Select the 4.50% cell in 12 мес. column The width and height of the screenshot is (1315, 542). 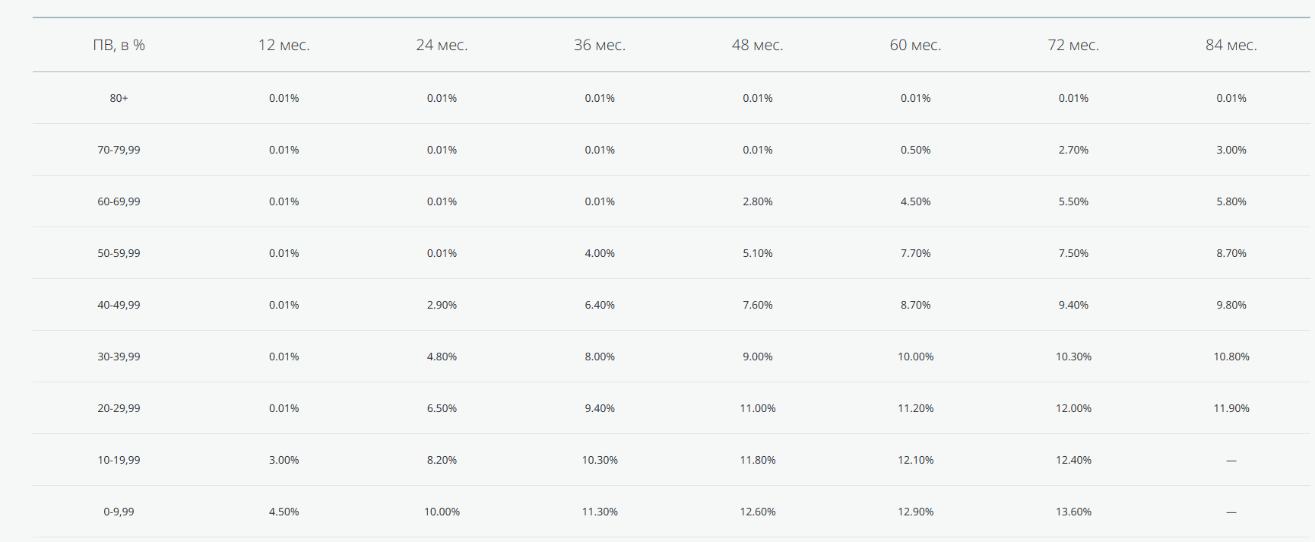point(284,512)
